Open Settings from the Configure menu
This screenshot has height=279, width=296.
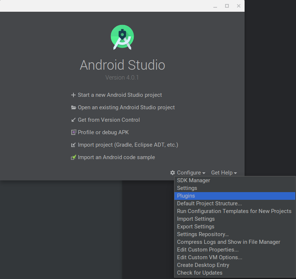(235, 188)
